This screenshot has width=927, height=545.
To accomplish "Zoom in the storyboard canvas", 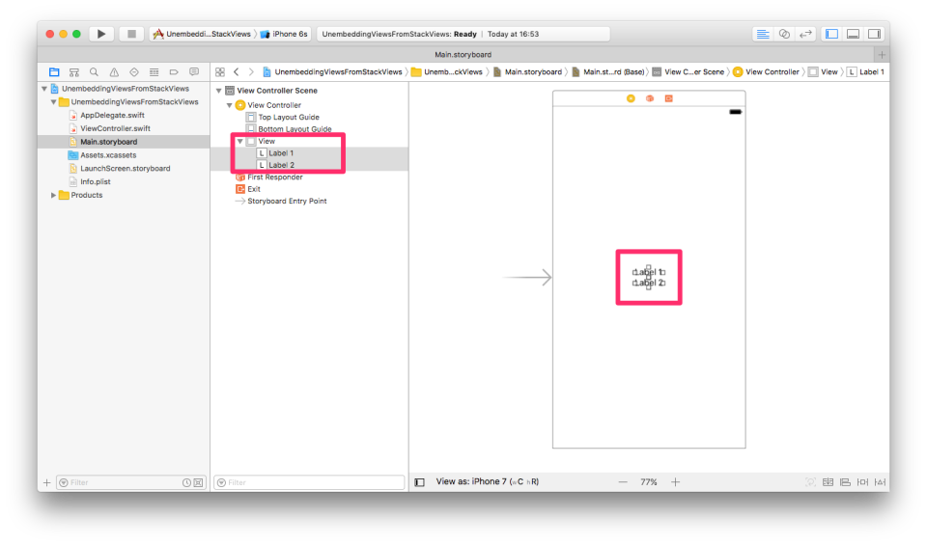I will [x=675, y=482].
